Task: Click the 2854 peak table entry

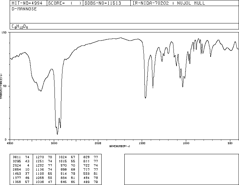Action: (x=17, y=169)
